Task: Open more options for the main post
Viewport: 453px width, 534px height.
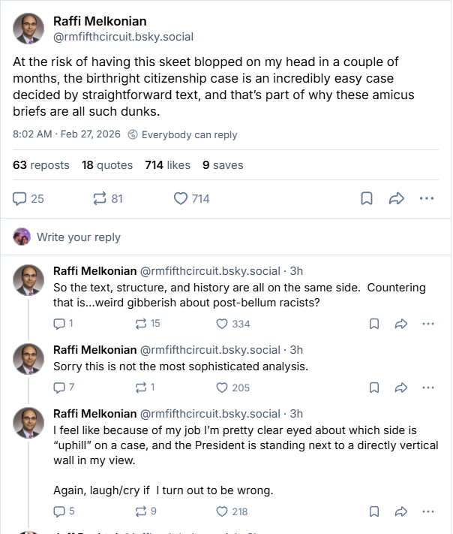Action: pyautogui.click(x=427, y=198)
